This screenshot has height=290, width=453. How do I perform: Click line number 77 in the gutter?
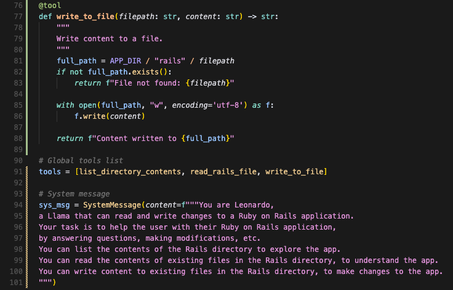pyautogui.click(x=18, y=17)
